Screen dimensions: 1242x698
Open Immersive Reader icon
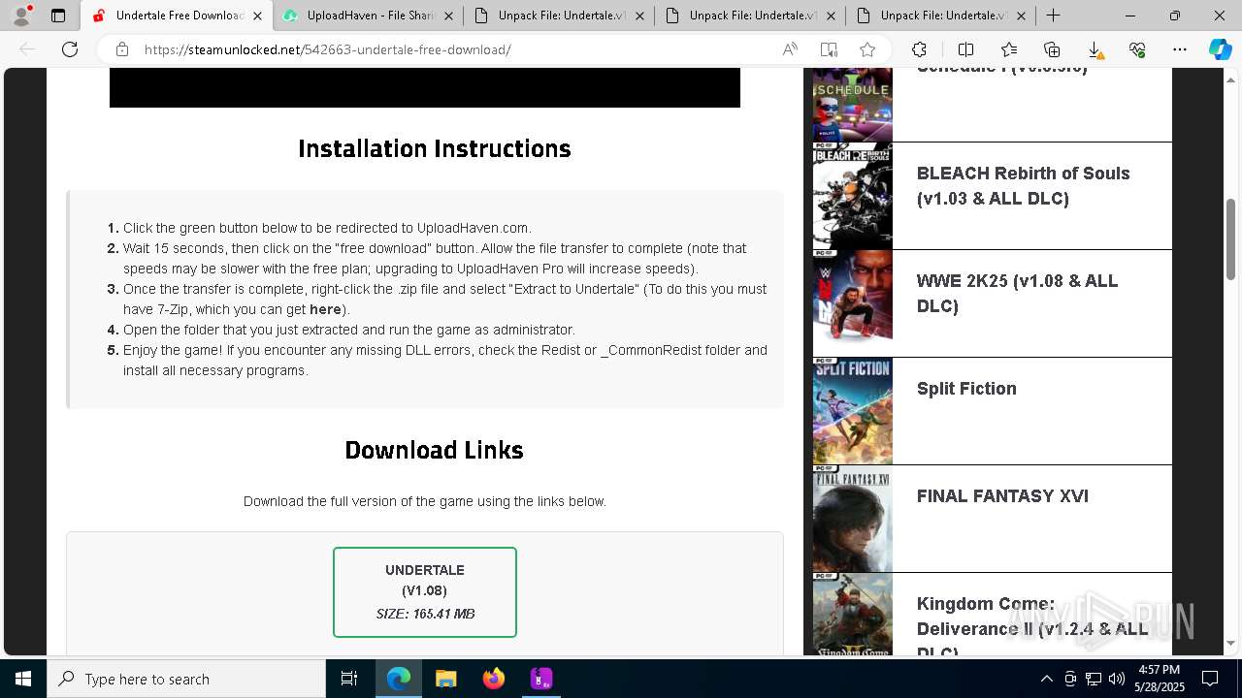coord(828,49)
